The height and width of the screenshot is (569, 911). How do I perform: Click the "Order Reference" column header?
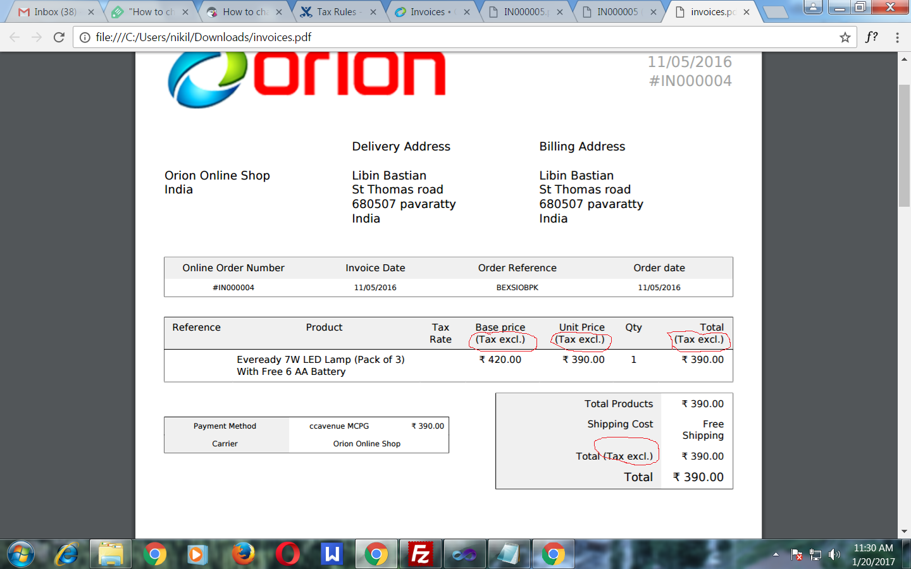[x=517, y=268]
